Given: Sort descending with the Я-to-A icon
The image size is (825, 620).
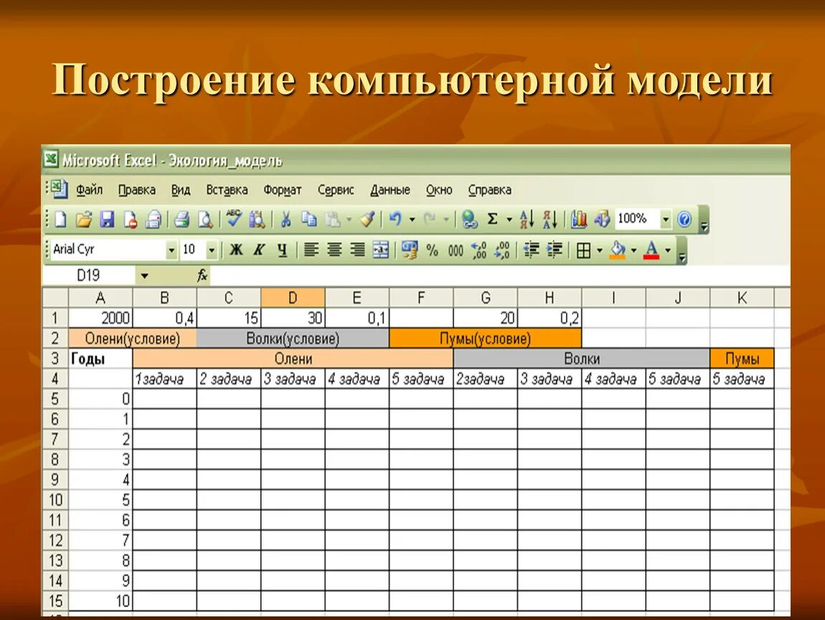Looking at the screenshot, I should pos(550,220).
